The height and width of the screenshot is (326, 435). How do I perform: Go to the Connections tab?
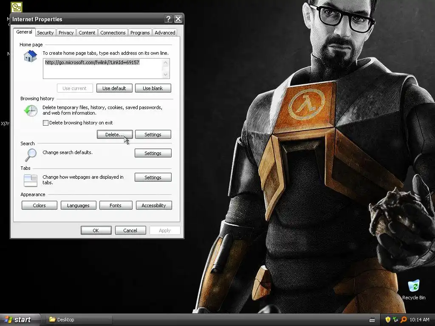click(x=113, y=33)
